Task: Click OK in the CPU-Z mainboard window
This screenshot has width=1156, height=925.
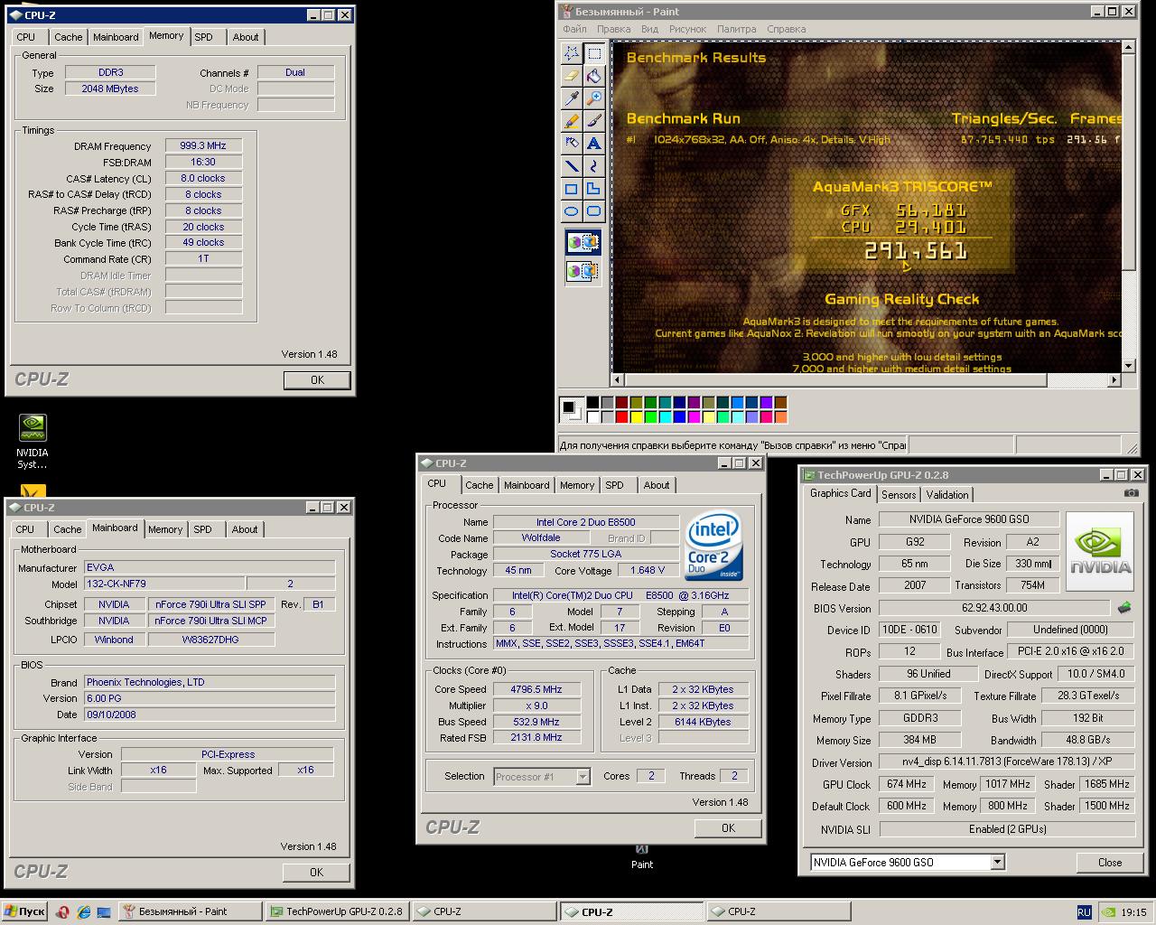Action: click(x=316, y=873)
